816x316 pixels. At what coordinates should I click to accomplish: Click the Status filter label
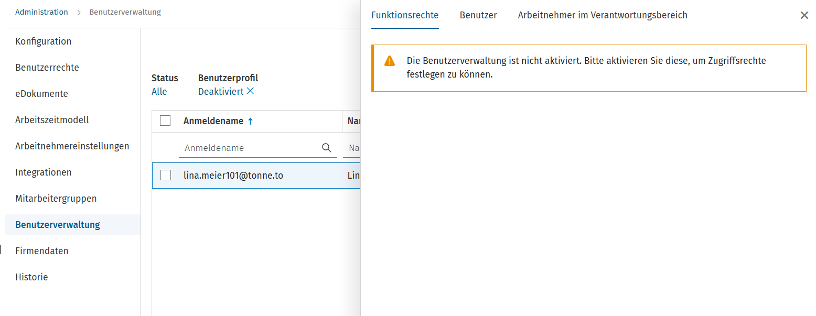click(165, 78)
